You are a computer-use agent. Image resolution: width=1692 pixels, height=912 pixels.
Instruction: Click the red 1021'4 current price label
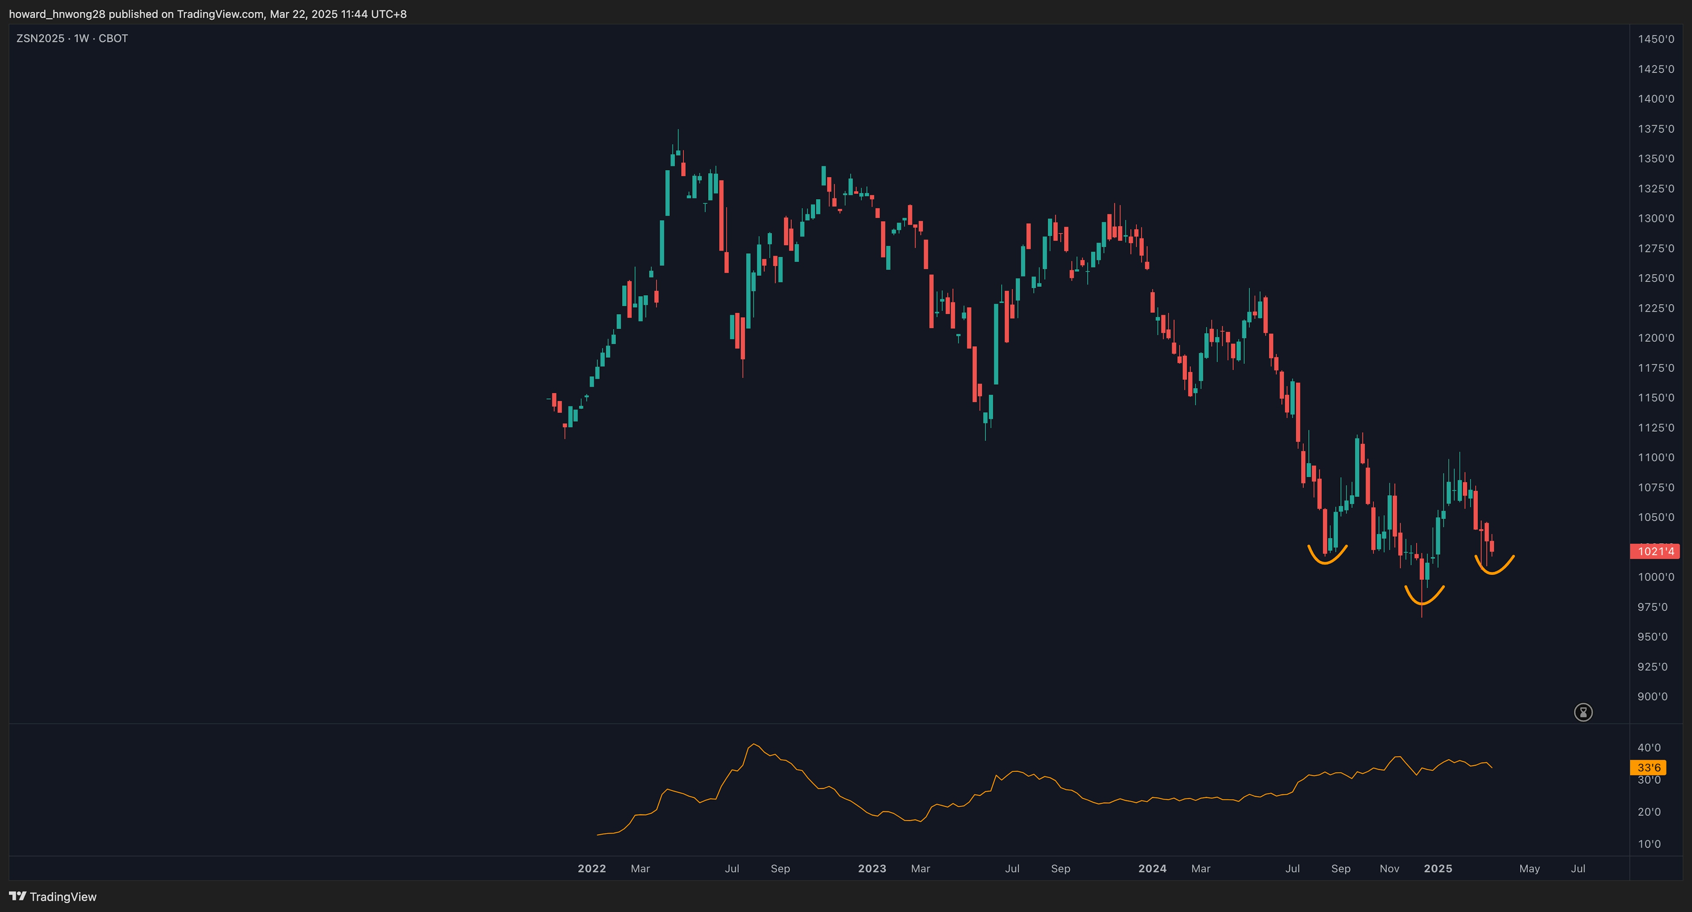(1655, 551)
